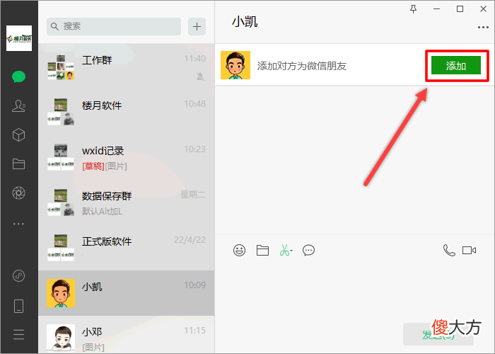The height and width of the screenshot is (354, 495).
Task: Close the WeChat window
Action: click(483, 8)
